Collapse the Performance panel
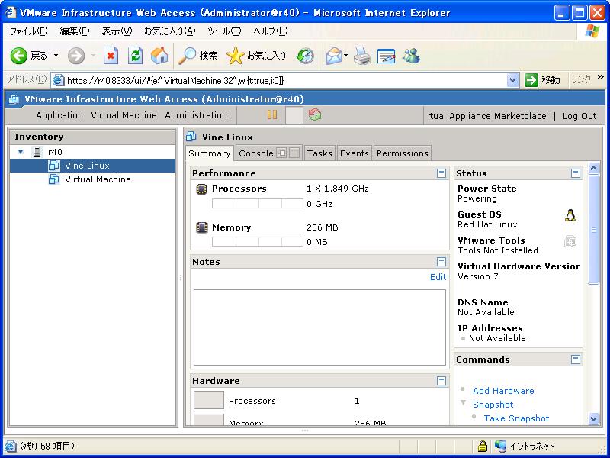This screenshot has width=610, height=458. [441, 173]
